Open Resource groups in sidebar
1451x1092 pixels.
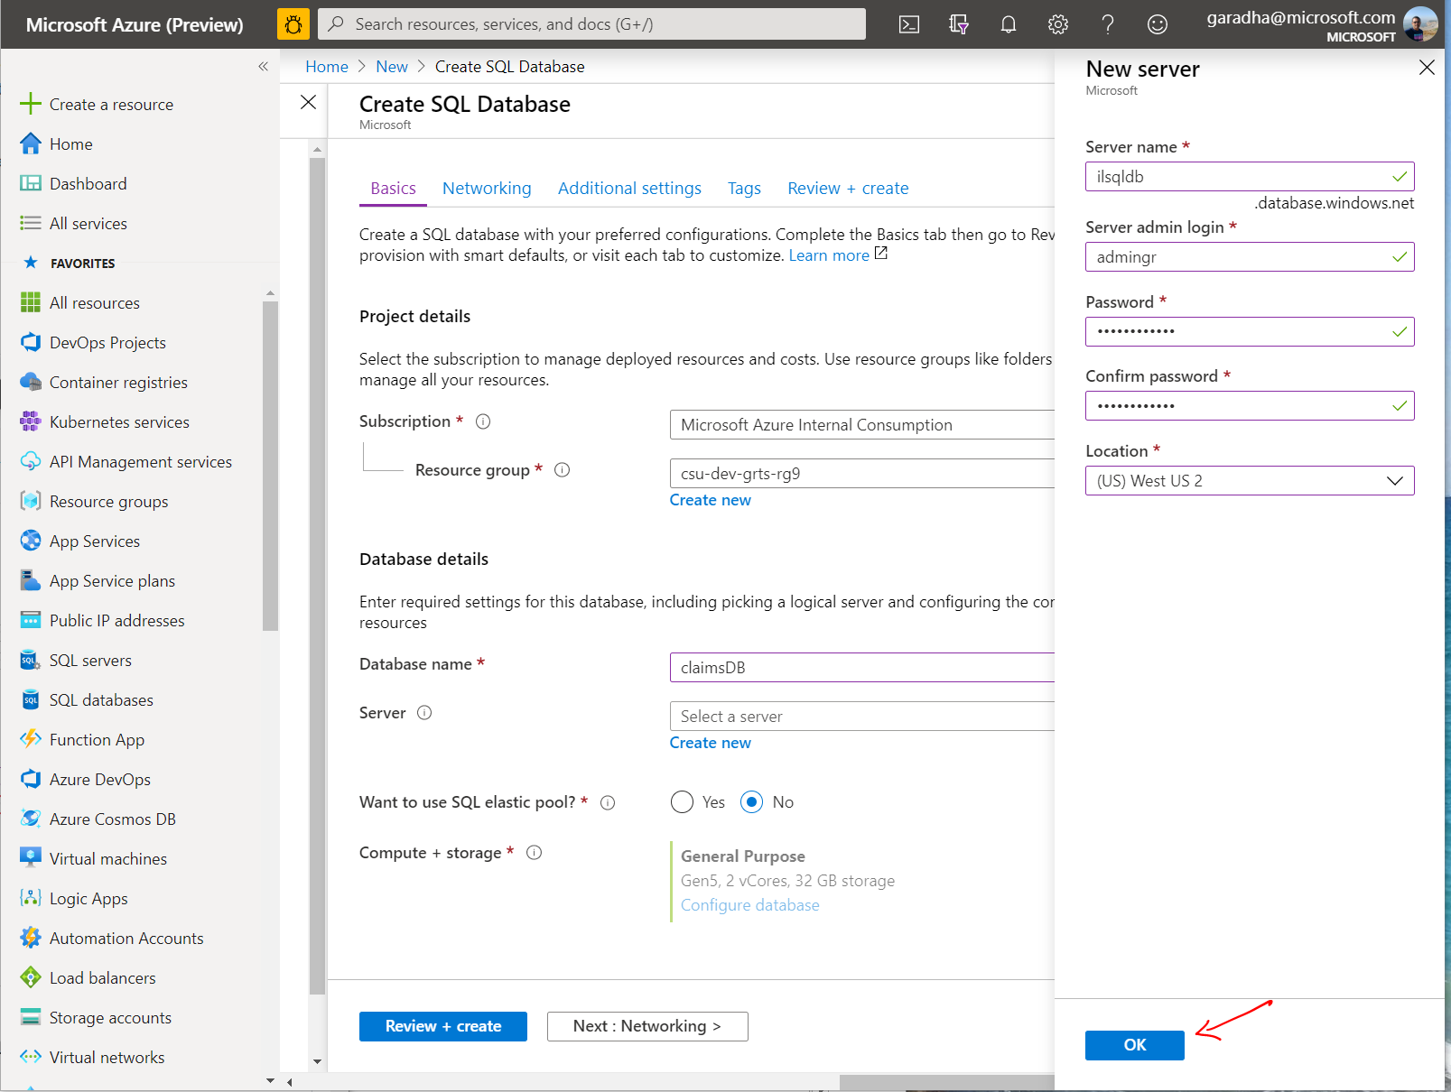(108, 502)
